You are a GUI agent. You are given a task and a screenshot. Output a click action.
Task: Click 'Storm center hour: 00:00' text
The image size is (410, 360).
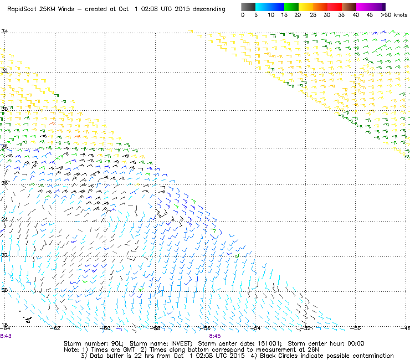coord(326,343)
